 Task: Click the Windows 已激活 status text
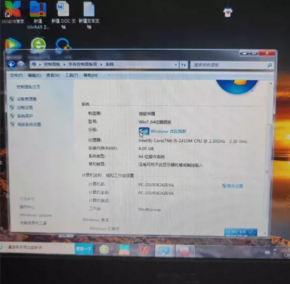click(104, 228)
